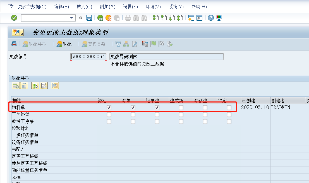Click the green flag icon
Viewport: 309px width, 183px height.
pos(153,44)
